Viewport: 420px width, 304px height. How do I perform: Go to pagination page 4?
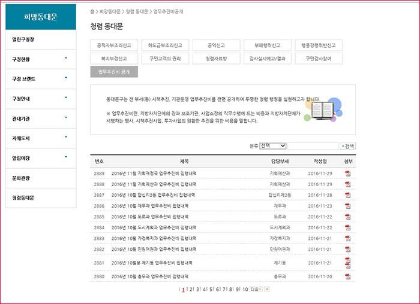pyautogui.click(x=204, y=289)
